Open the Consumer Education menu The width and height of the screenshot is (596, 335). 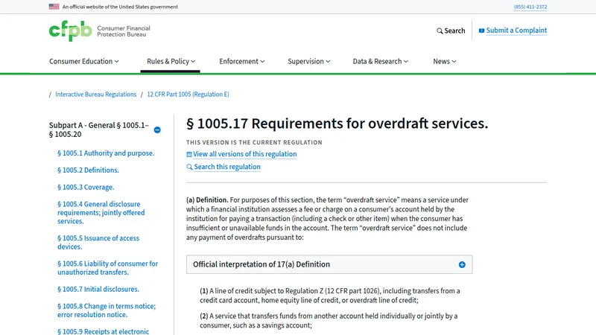pos(84,61)
